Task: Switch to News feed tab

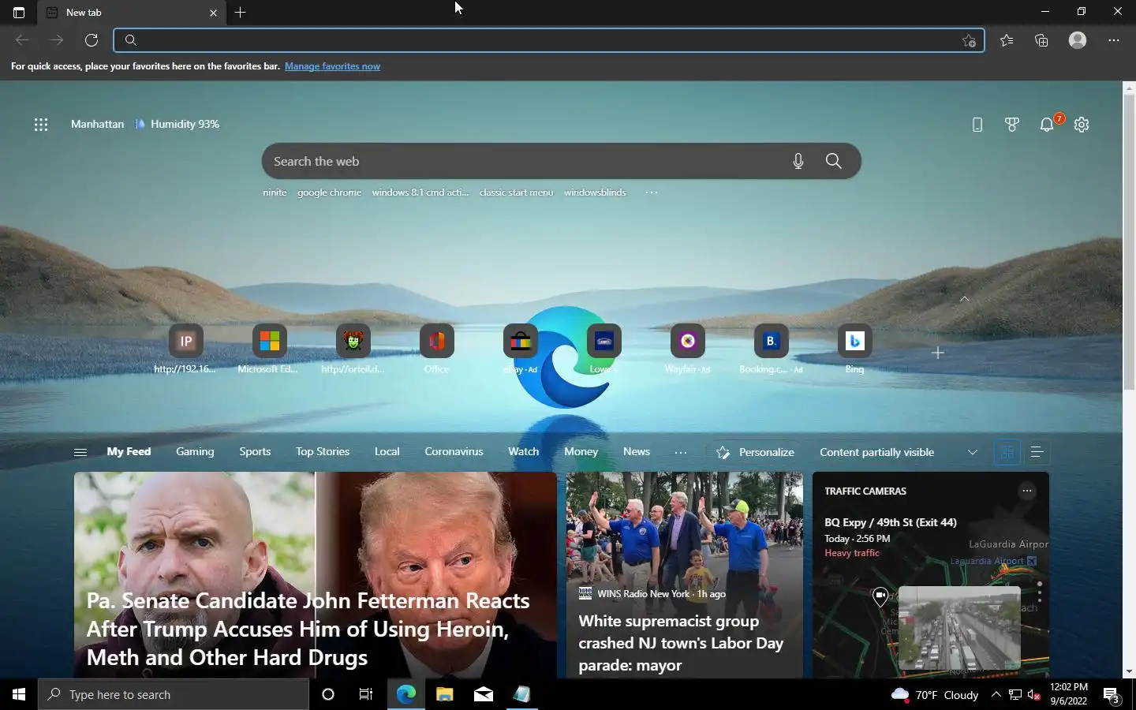Action: click(x=637, y=451)
